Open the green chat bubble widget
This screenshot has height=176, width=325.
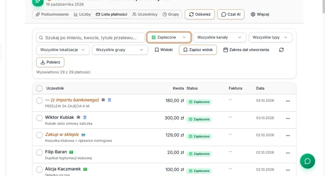[307, 161]
